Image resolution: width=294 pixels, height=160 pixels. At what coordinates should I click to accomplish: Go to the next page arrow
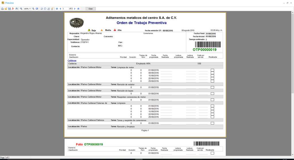click(75, 9)
